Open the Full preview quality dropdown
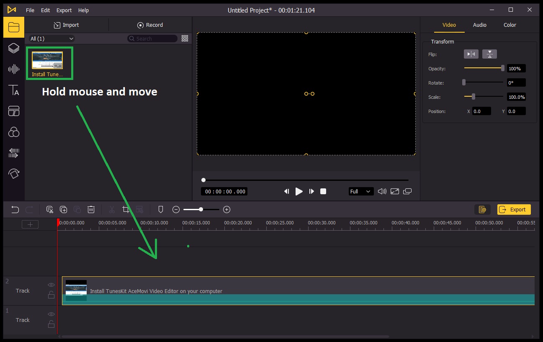This screenshot has height=342, width=543. point(361,191)
